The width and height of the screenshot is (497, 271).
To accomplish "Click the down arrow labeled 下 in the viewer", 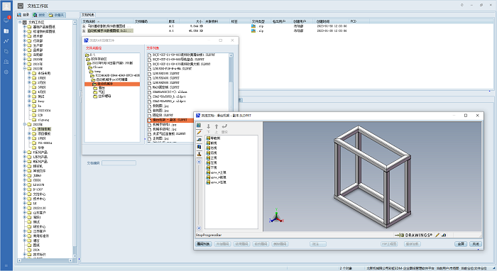I will pos(208,128).
